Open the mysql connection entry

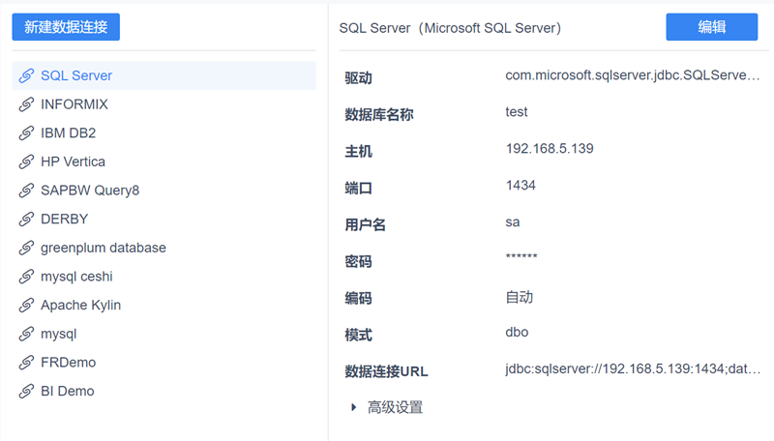[58, 334]
